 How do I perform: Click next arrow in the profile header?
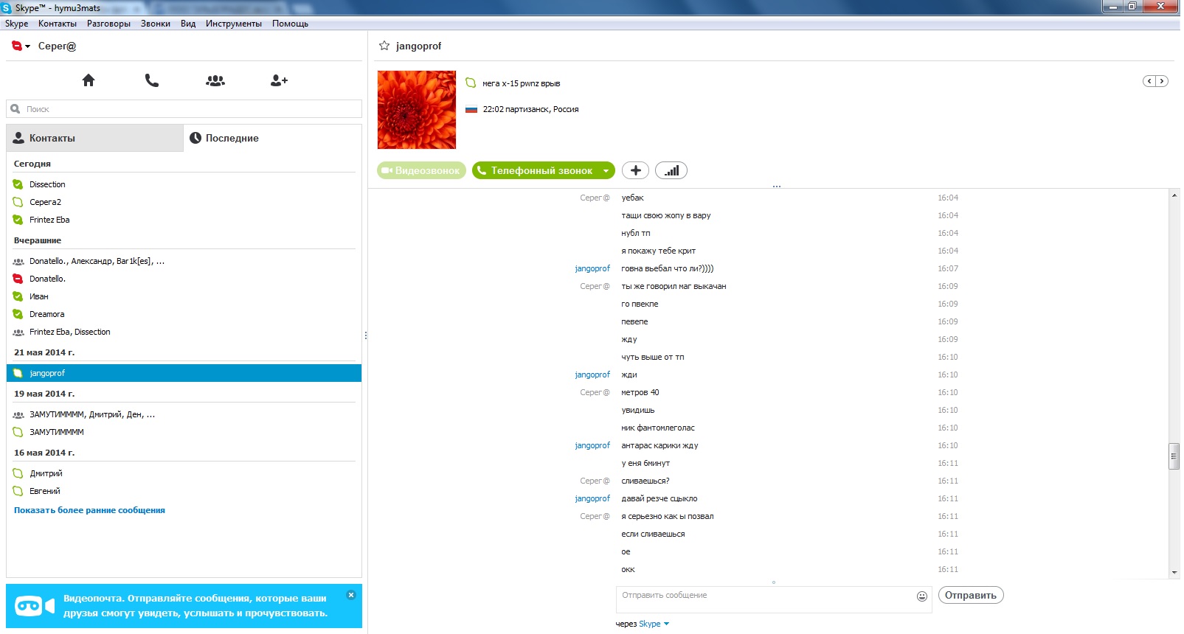coord(1162,81)
